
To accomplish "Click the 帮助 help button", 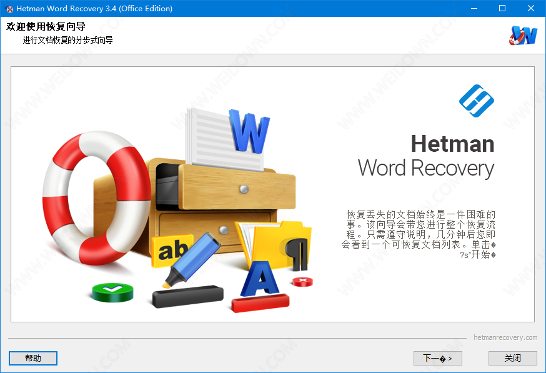I will 33,358.
